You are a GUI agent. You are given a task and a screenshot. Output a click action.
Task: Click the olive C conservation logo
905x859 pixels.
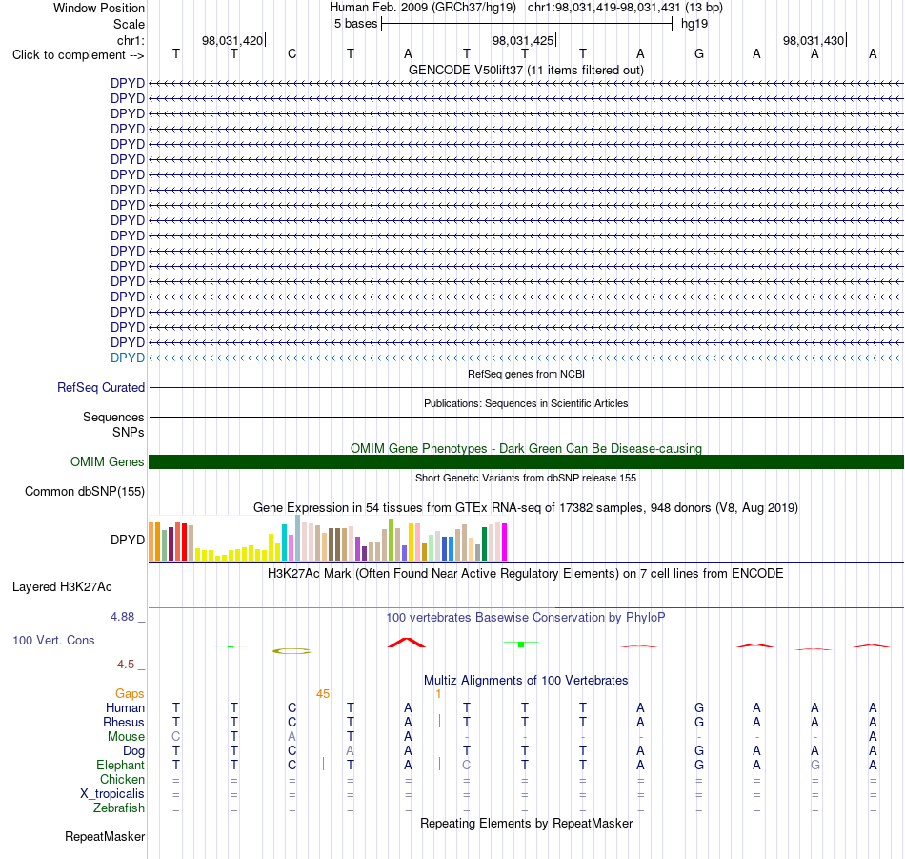[x=292, y=651]
